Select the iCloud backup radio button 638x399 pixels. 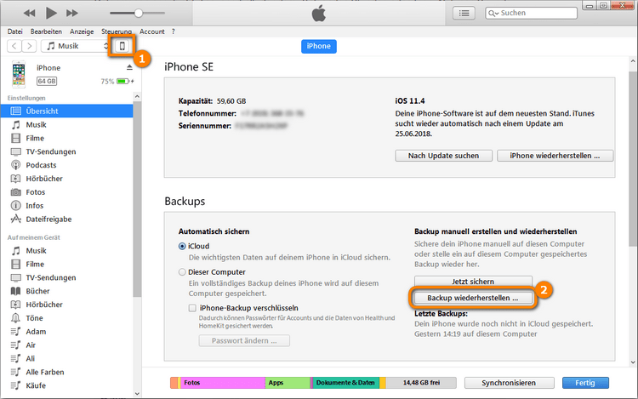[x=182, y=247]
